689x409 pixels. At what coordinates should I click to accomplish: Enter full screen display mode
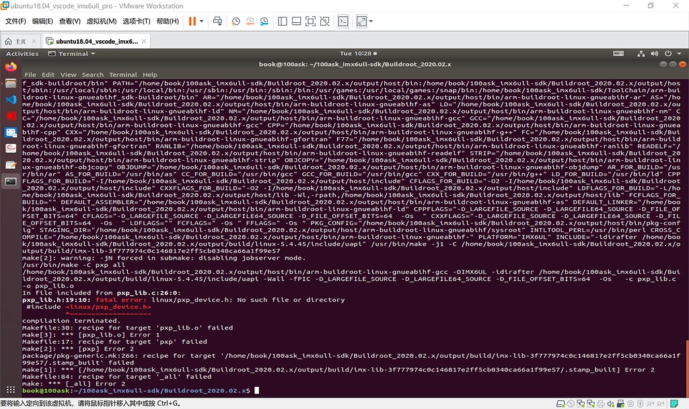click(309, 21)
